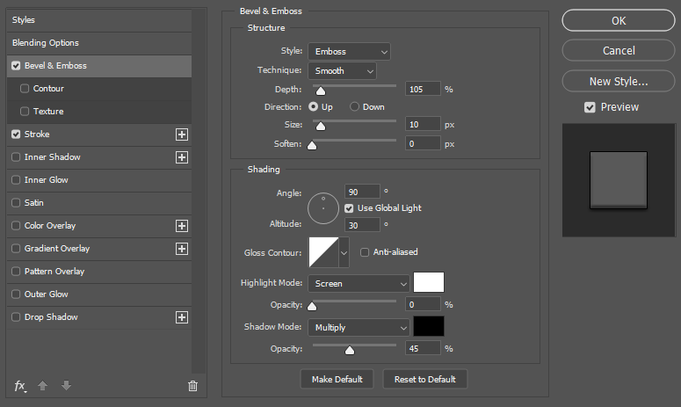The image size is (681, 407).
Task: Click the move effect up arrow
Action: coord(43,386)
